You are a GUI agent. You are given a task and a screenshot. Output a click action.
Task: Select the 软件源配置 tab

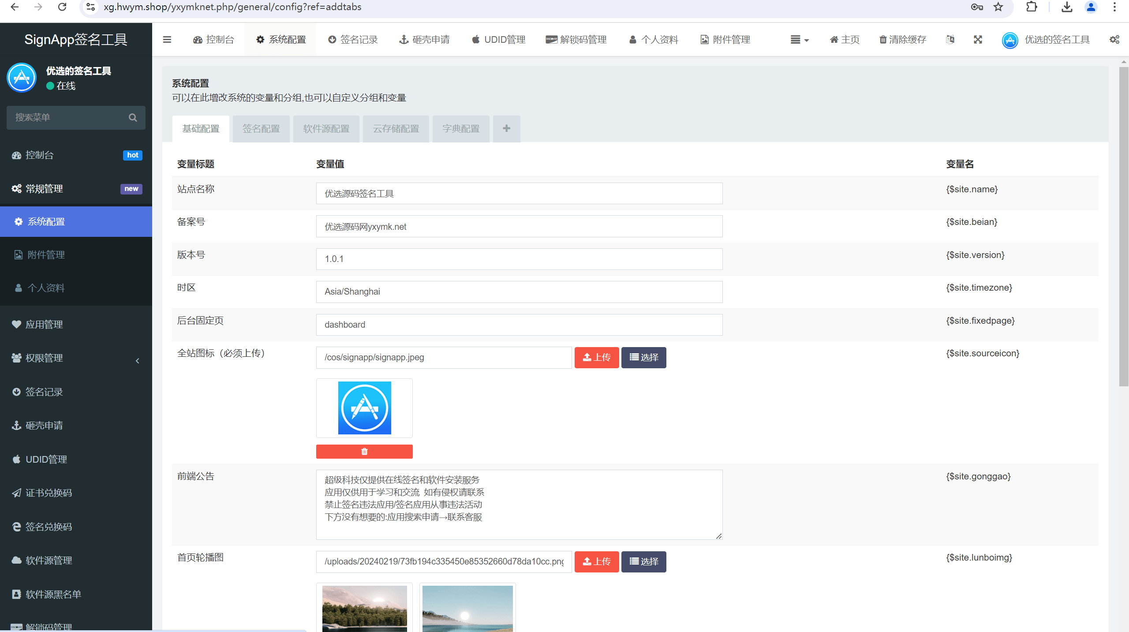326,128
